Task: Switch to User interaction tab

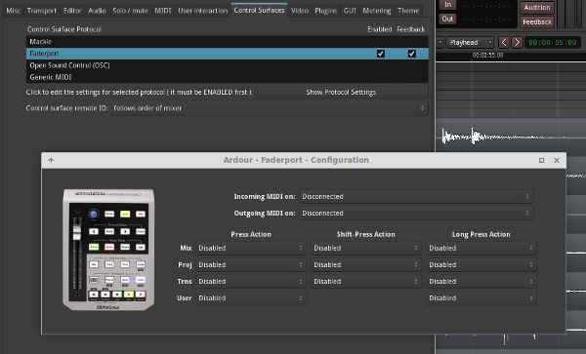Action: 203,11
